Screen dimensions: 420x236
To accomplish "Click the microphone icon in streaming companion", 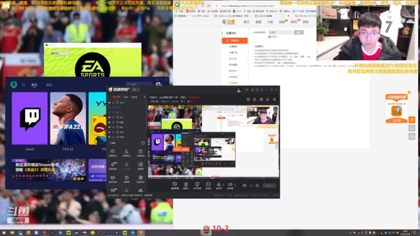I will coord(218,185).
